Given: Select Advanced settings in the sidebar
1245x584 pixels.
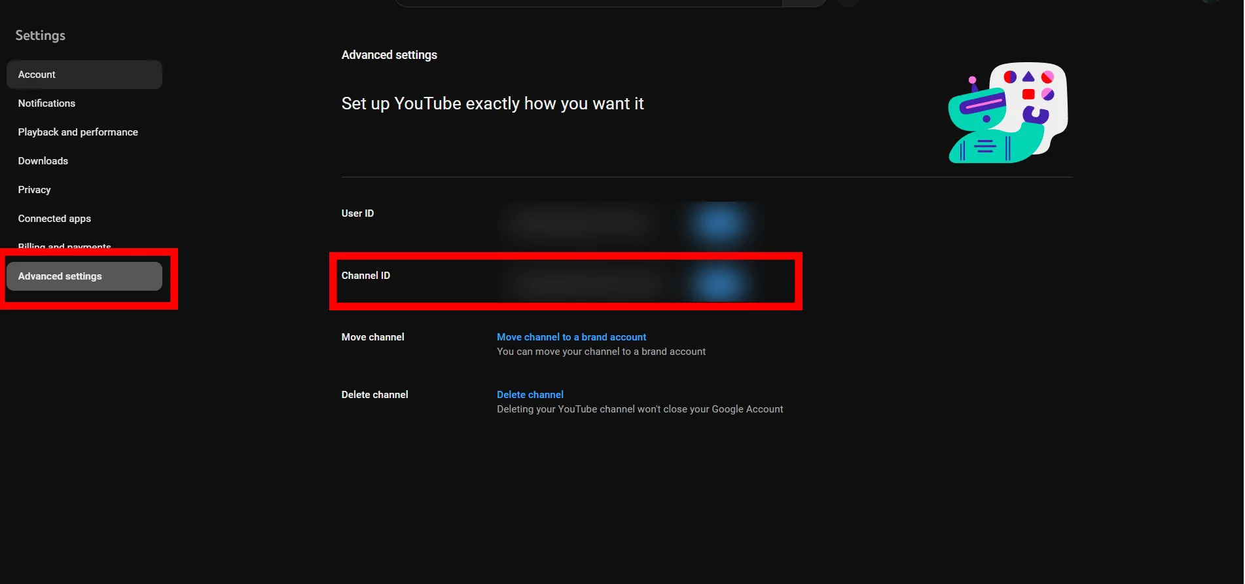Looking at the screenshot, I should (x=84, y=276).
